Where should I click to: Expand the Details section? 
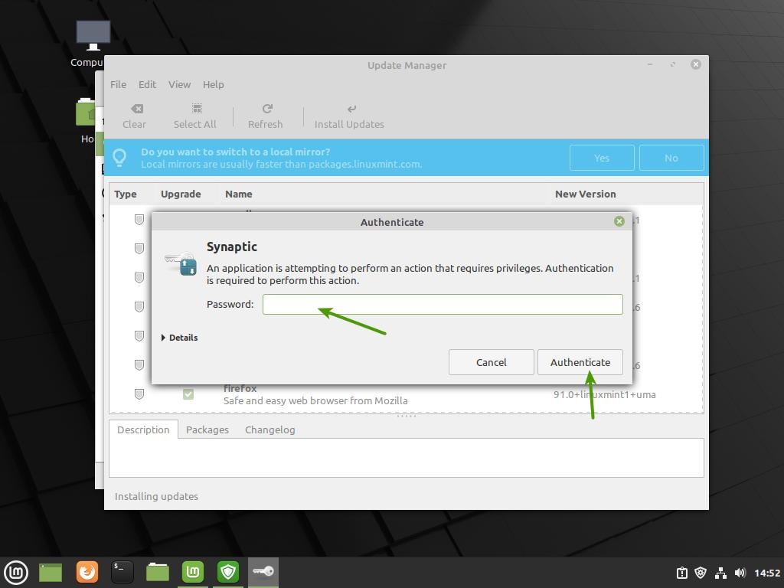point(181,338)
